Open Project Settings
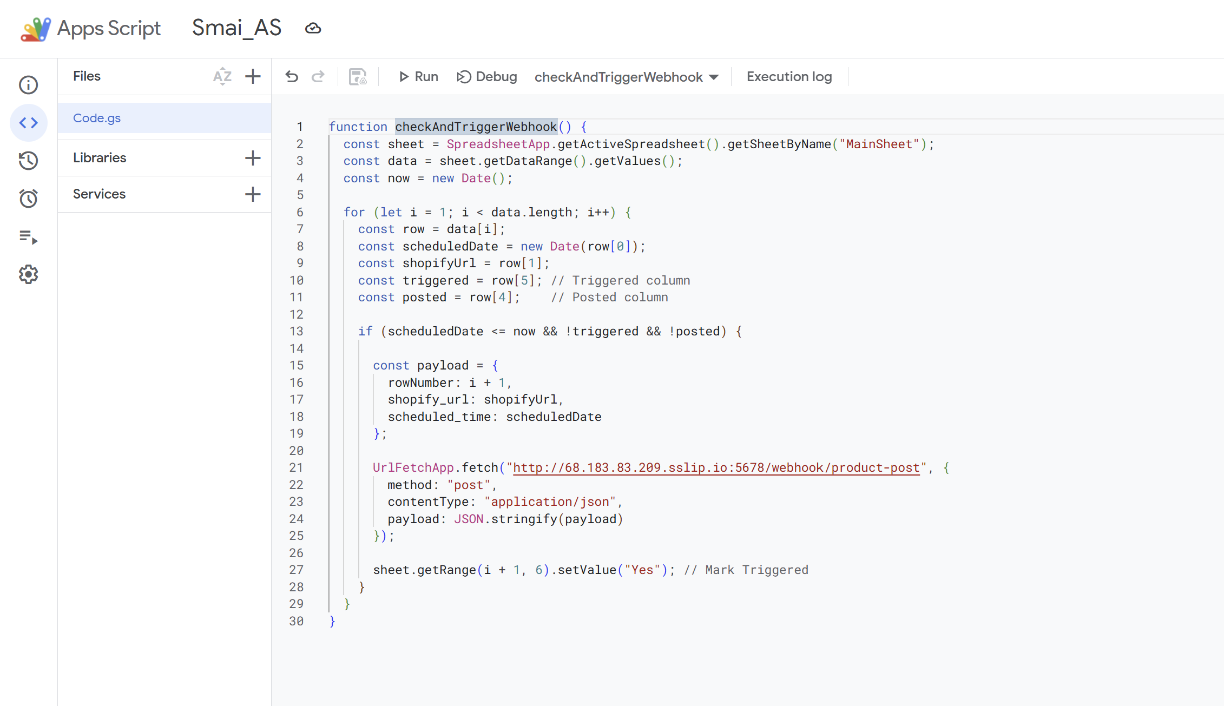1224x706 pixels. (x=28, y=274)
